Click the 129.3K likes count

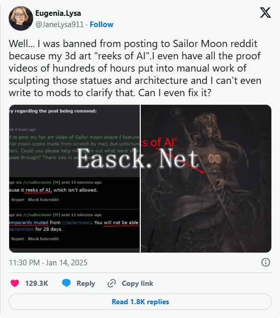[x=37, y=283]
